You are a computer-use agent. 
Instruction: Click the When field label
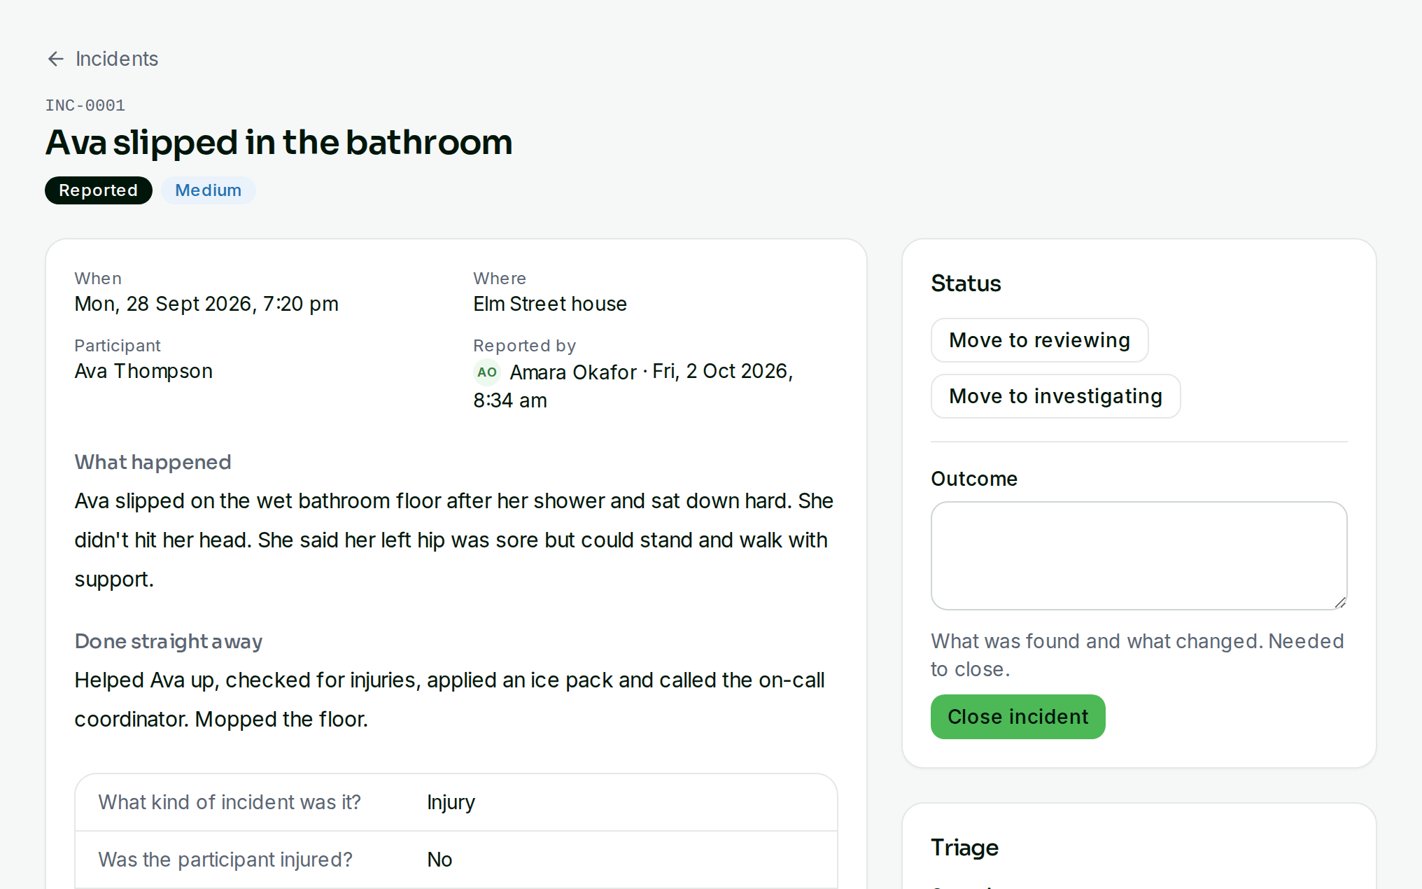click(98, 279)
